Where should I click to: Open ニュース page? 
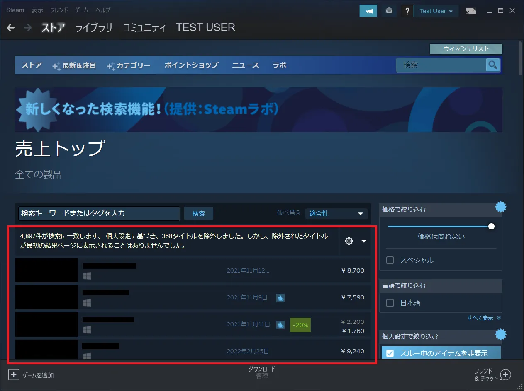(x=245, y=65)
